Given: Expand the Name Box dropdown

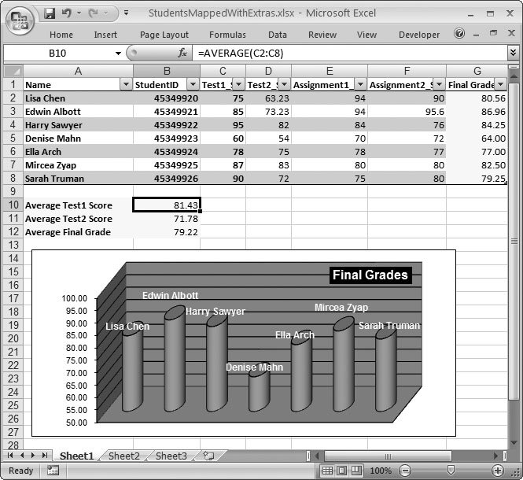Looking at the screenshot, I should [119, 53].
